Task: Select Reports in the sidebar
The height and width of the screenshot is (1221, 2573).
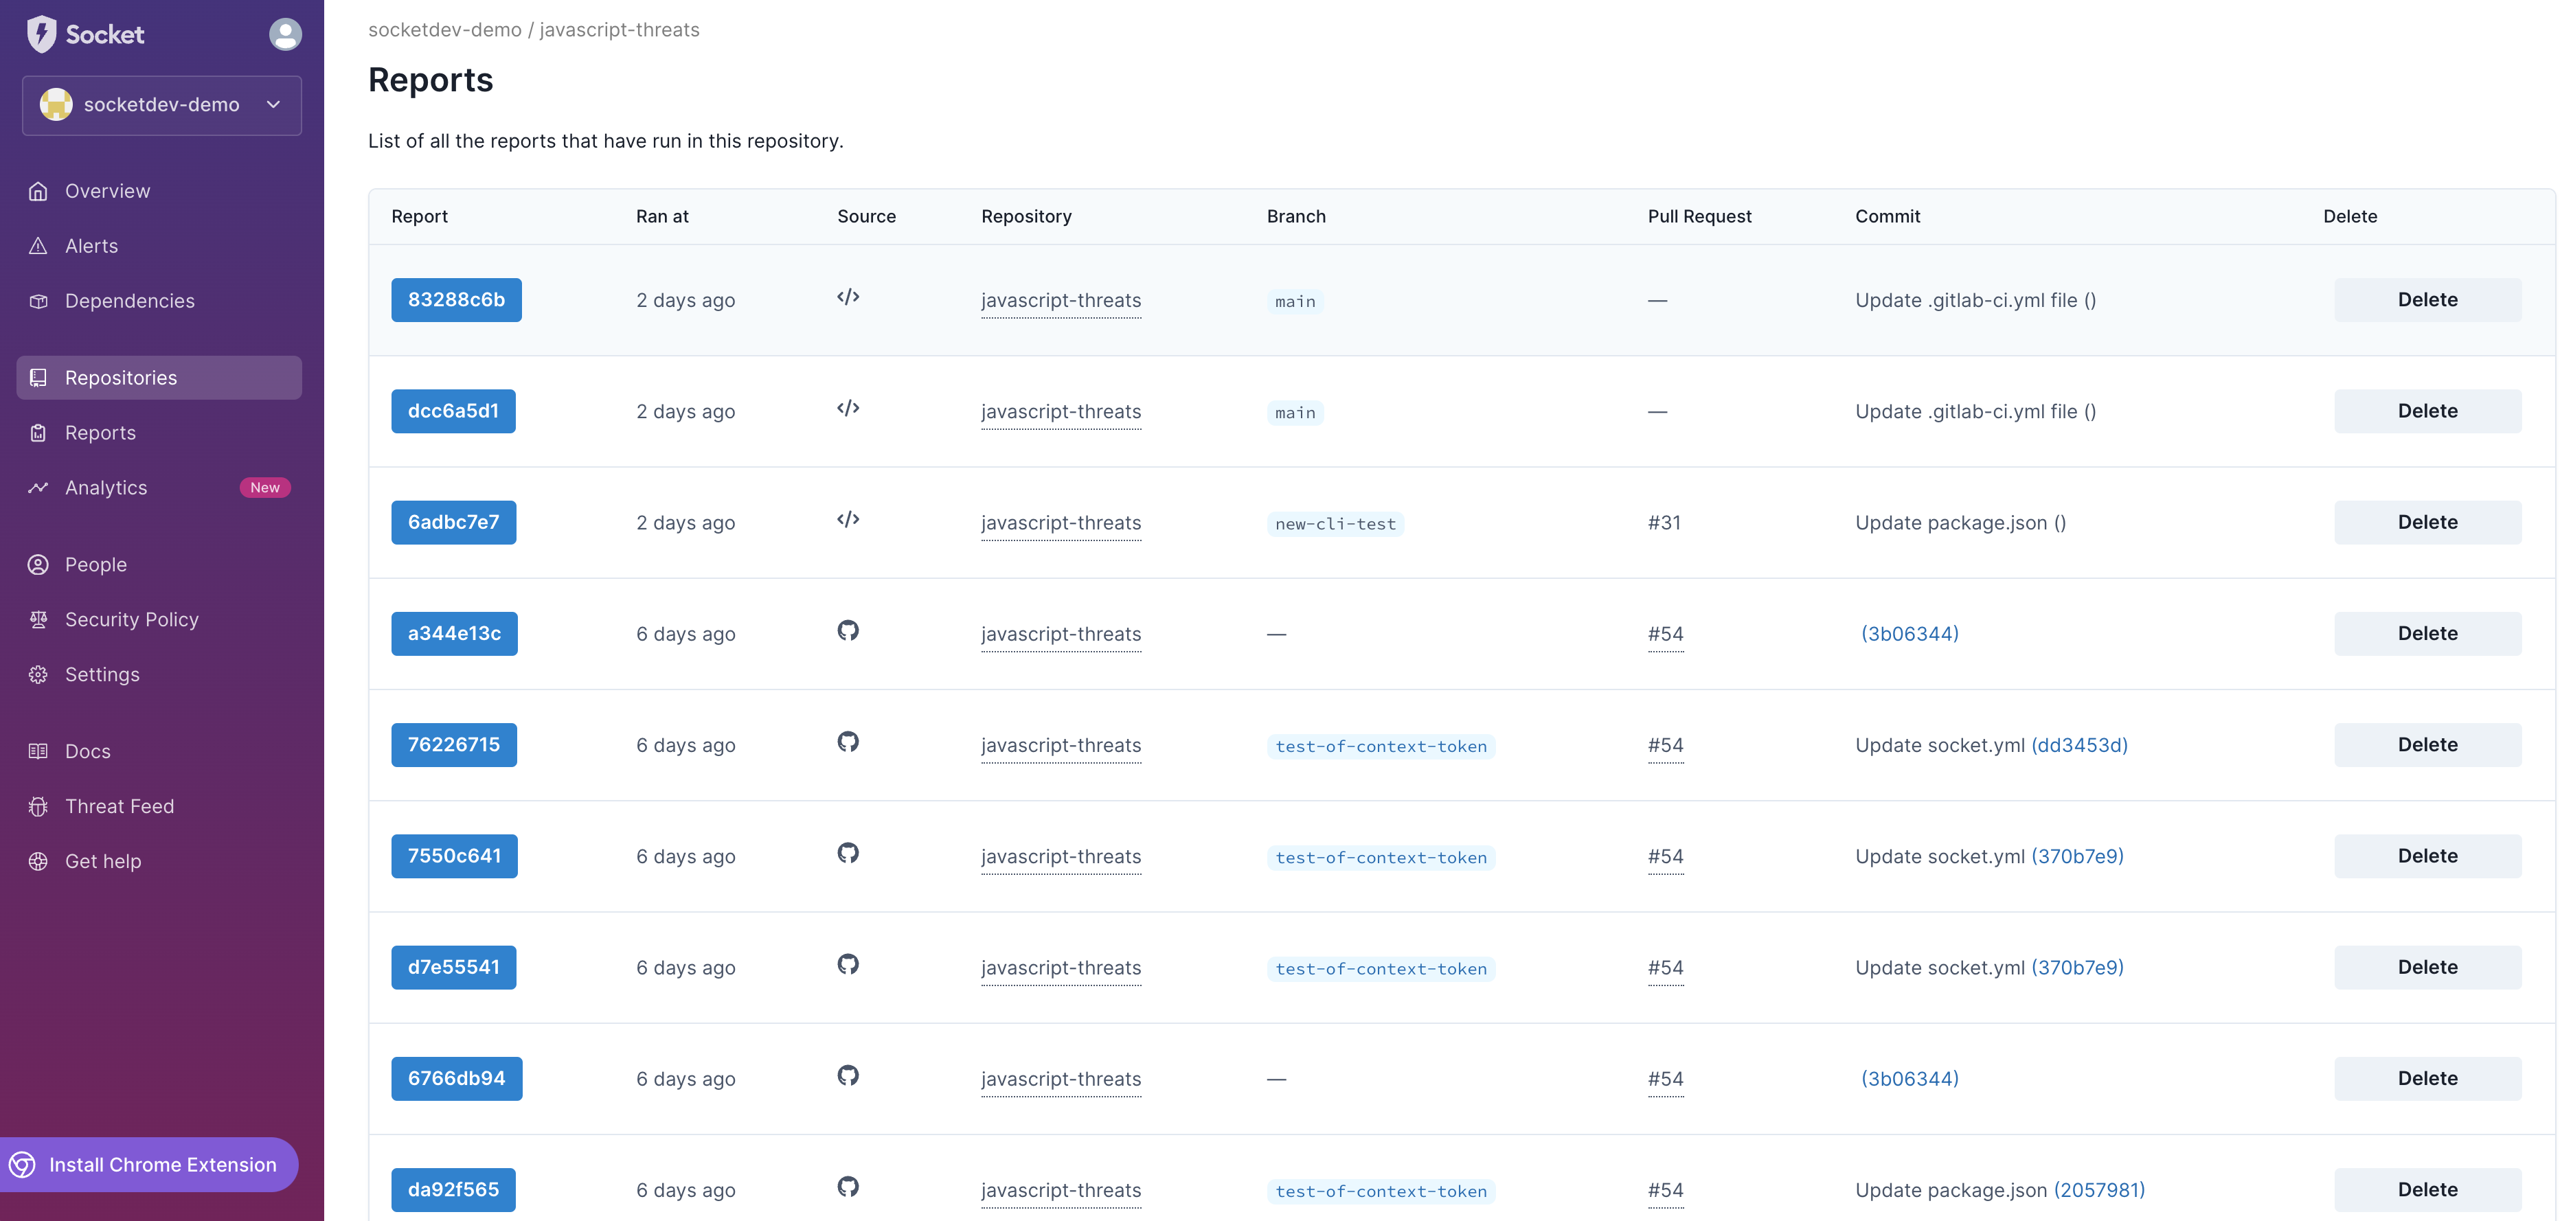Action: (159, 432)
